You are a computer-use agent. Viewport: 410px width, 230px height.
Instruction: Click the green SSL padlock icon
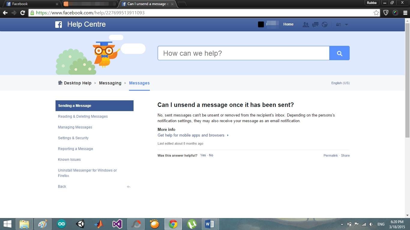(x=32, y=13)
